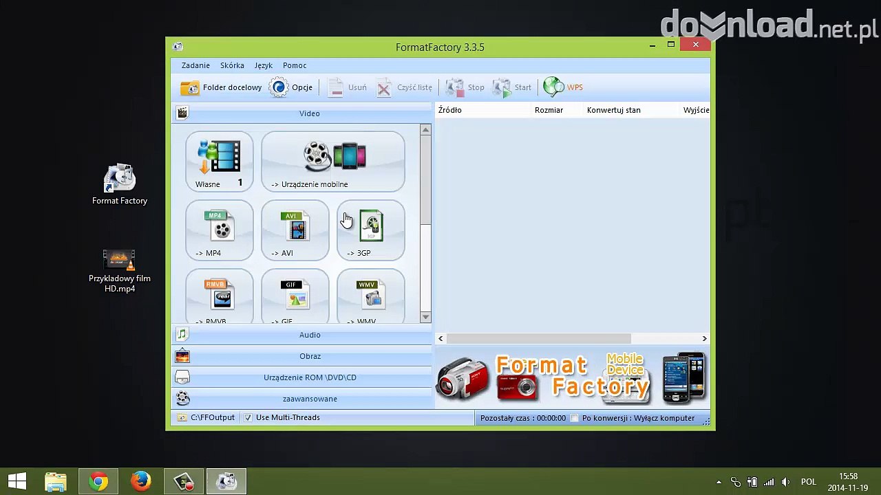The height and width of the screenshot is (495, 881).
Task: Open the Skórka menu
Action: pos(232,65)
